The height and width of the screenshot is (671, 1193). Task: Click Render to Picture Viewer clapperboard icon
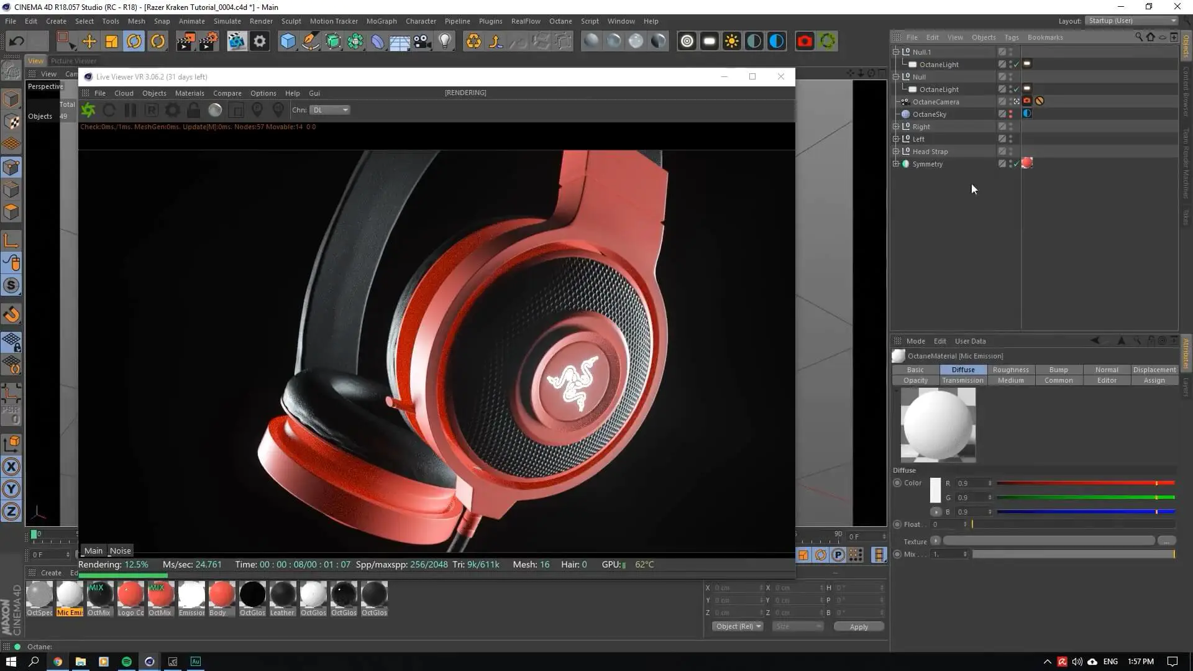185,42
